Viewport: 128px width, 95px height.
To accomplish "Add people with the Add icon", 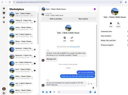I will pyautogui.click(x=65, y=38).
